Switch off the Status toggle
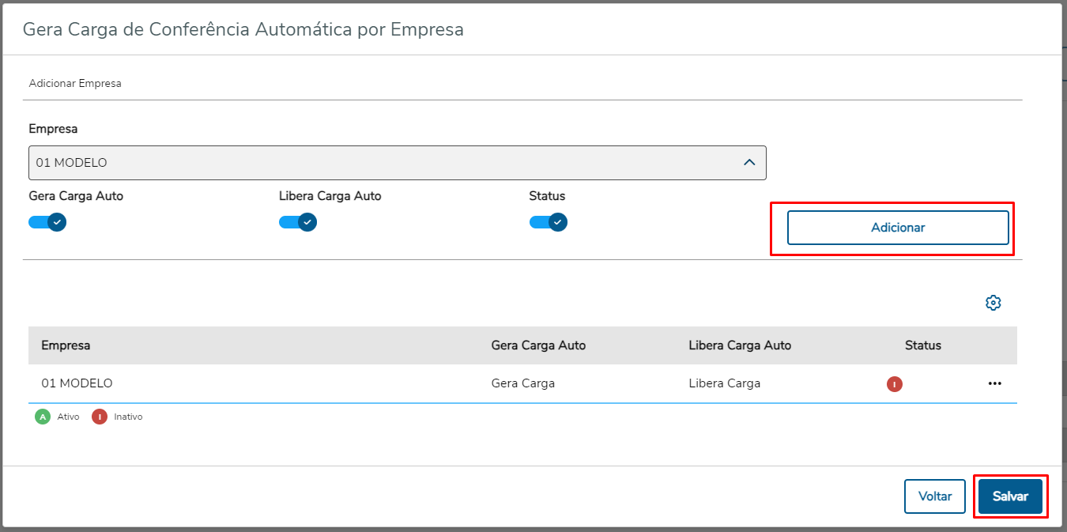 549,222
